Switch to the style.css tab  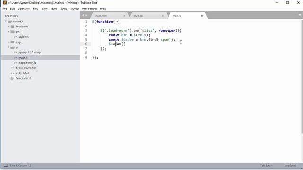click(x=139, y=16)
